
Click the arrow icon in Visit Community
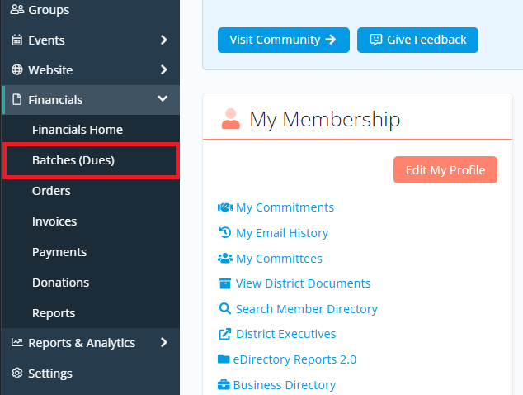point(331,40)
